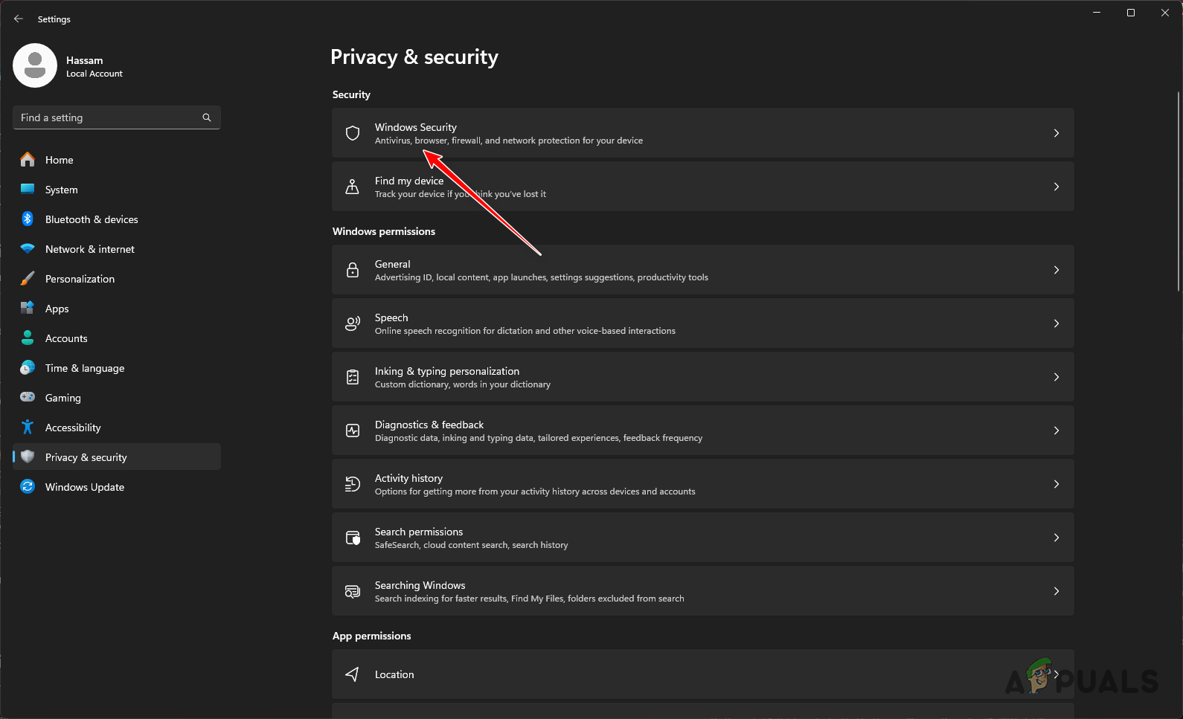Open Windows Security settings
Screen dimensions: 1183x719
[x=703, y=133]
